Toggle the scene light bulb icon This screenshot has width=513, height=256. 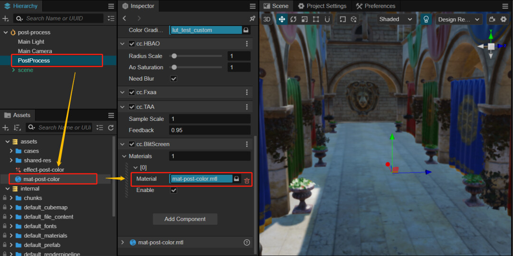click(426, 19)
